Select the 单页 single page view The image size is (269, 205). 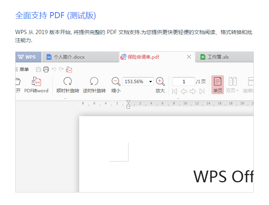pyautogui.click(x=217, y=85)
